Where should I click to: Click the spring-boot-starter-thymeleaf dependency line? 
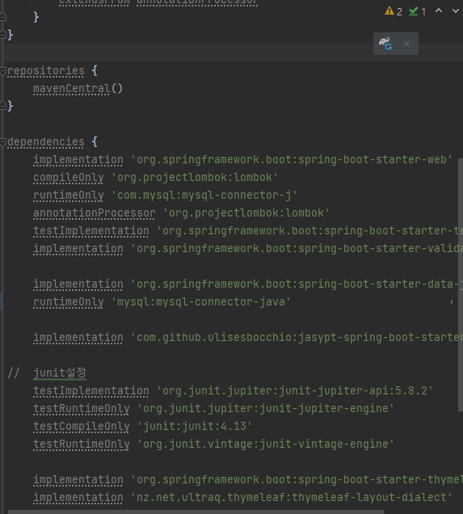pyautogui.click(x=248, y=479)
